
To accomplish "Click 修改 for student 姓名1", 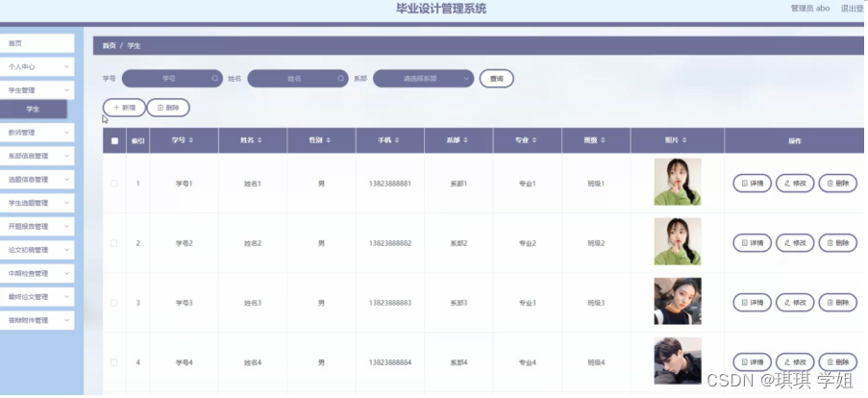I will pyautogui.click(x=795, y=184).
